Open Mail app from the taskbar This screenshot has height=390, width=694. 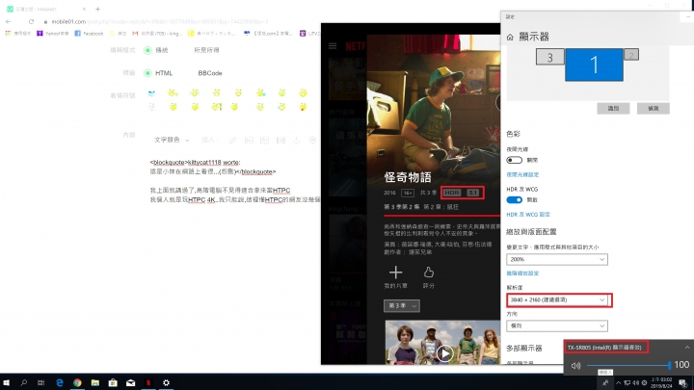[x=130, y=382]
